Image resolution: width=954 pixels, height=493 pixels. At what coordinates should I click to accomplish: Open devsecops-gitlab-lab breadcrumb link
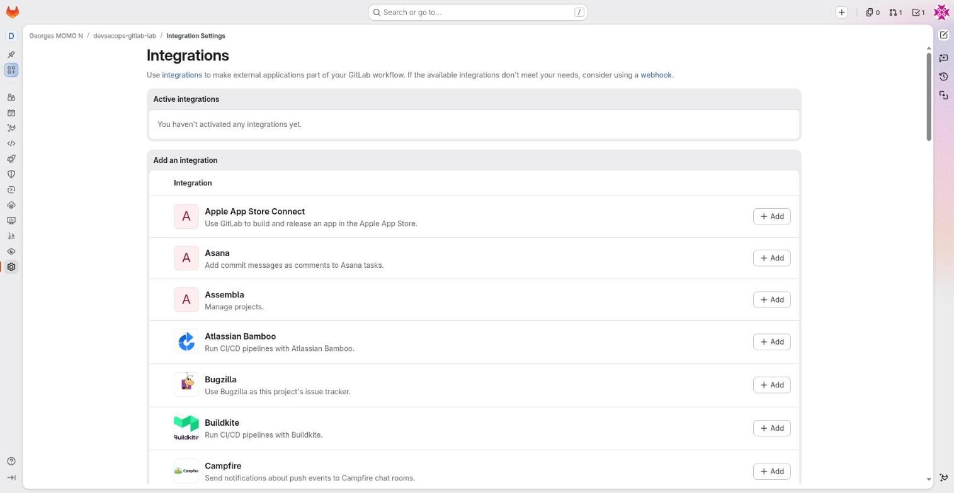pyautogui.click(x=125, y=36)
